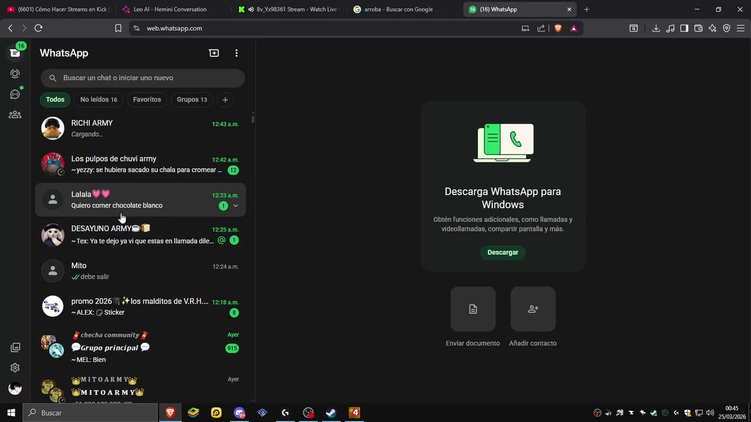Open WhatsApp settings gear

tap(15, 367)
